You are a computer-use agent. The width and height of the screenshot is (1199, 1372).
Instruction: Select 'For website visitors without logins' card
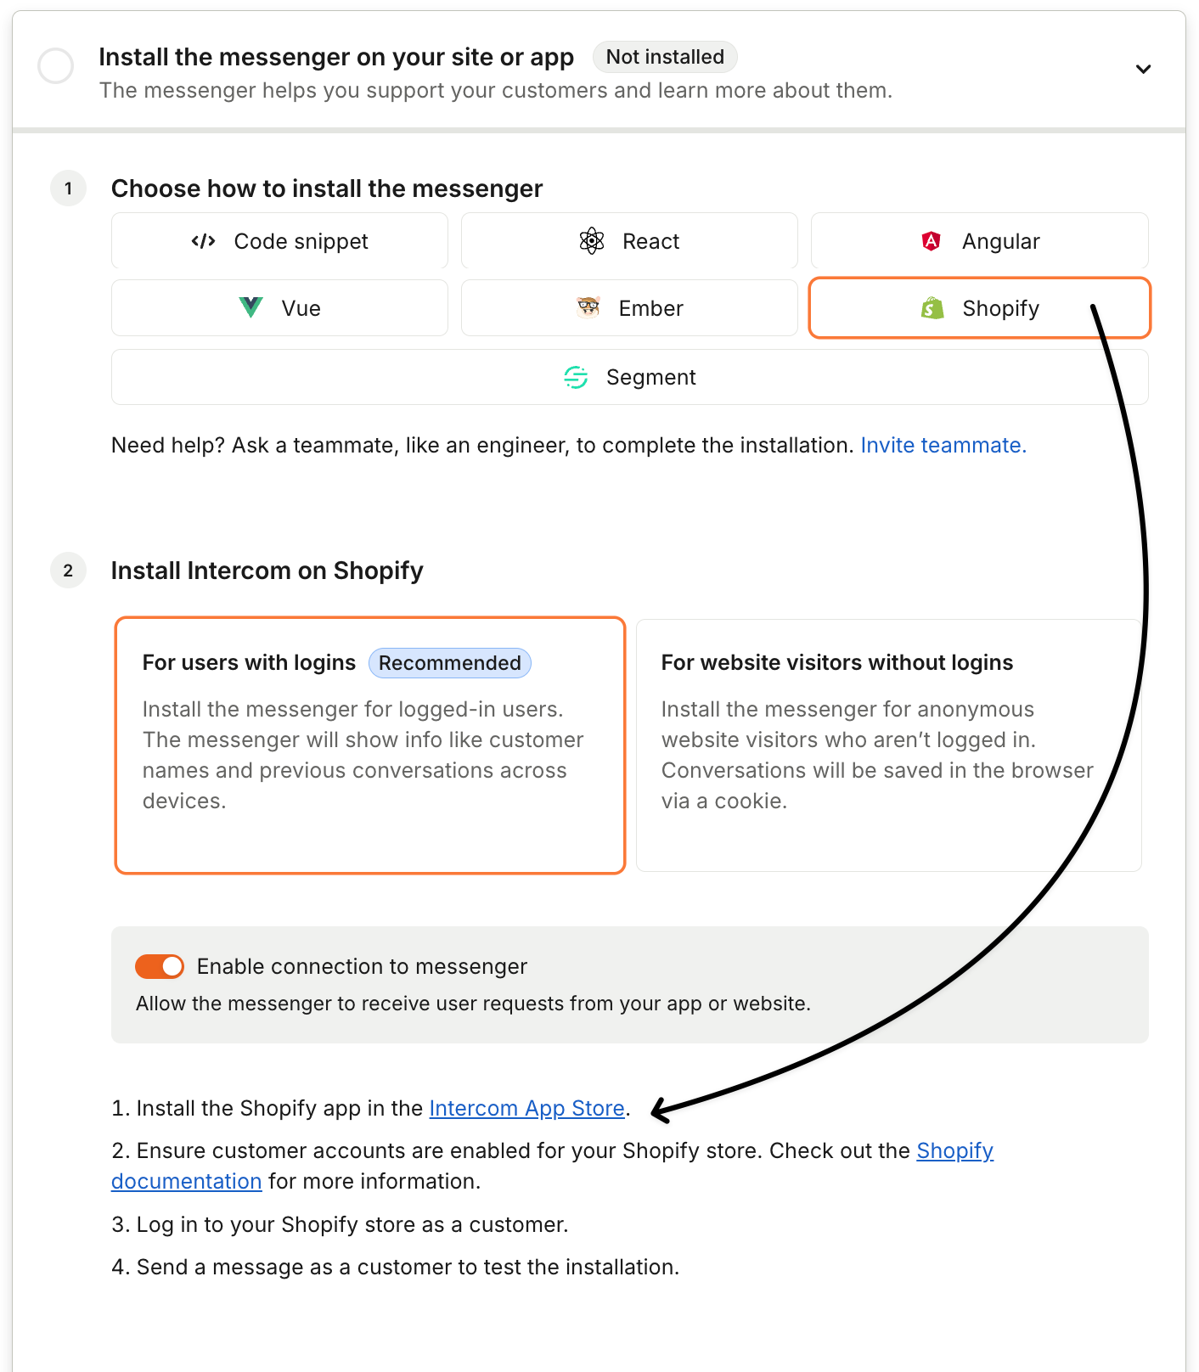[888, 745]
